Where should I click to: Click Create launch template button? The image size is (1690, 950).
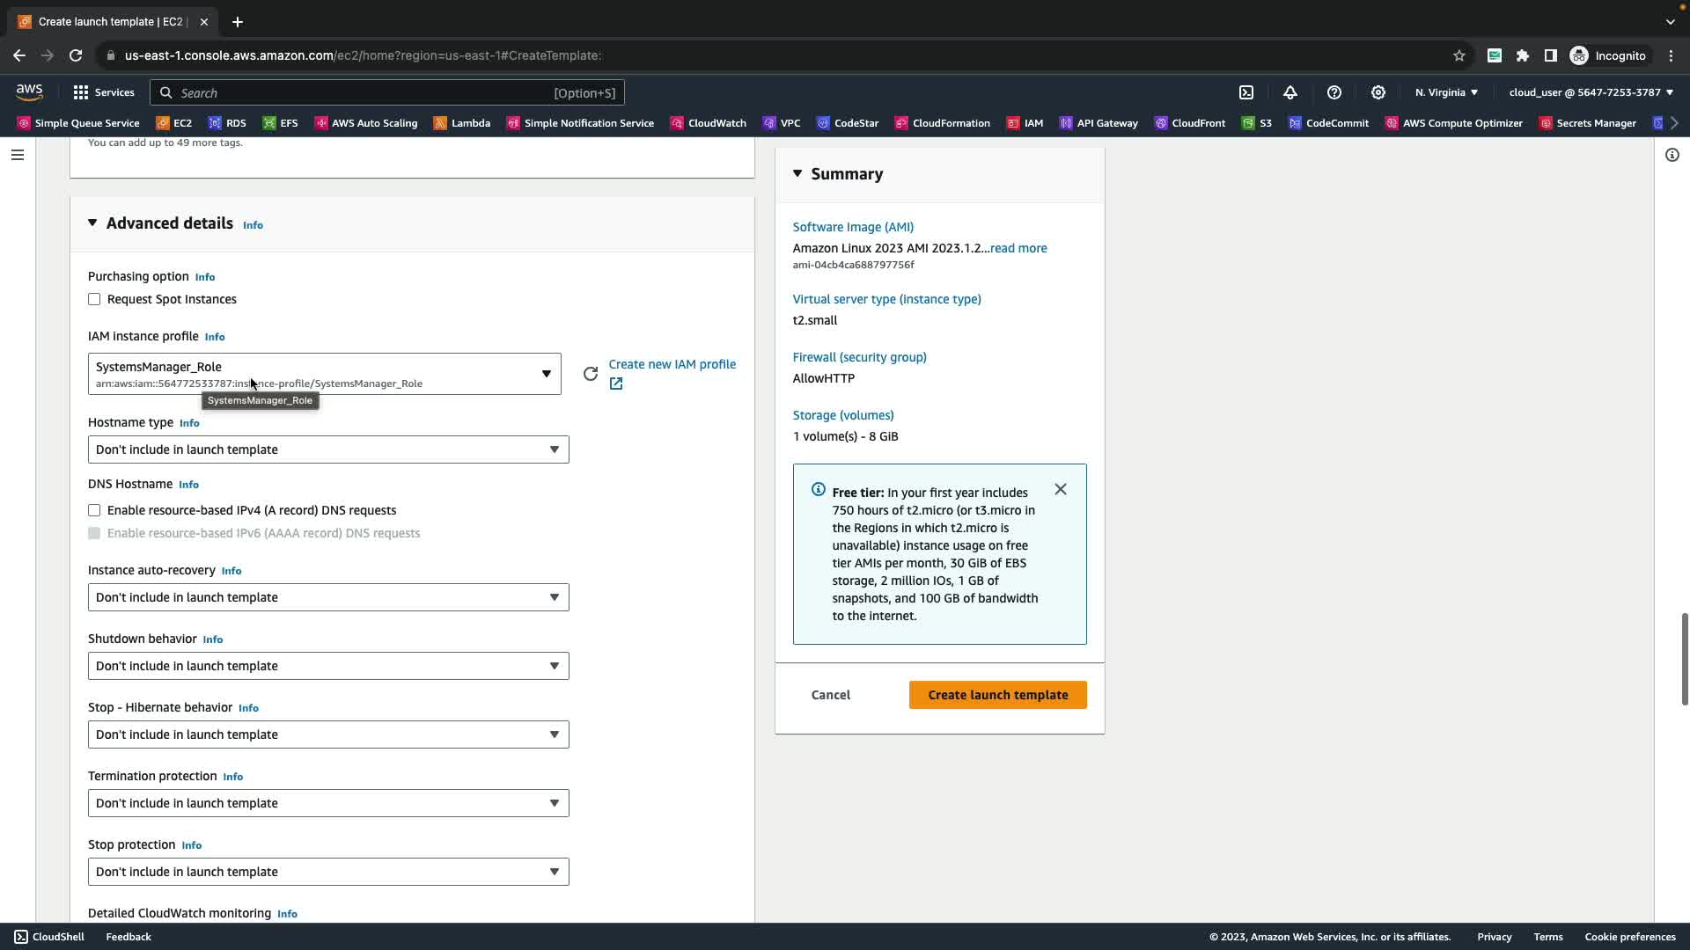point(997,695)
